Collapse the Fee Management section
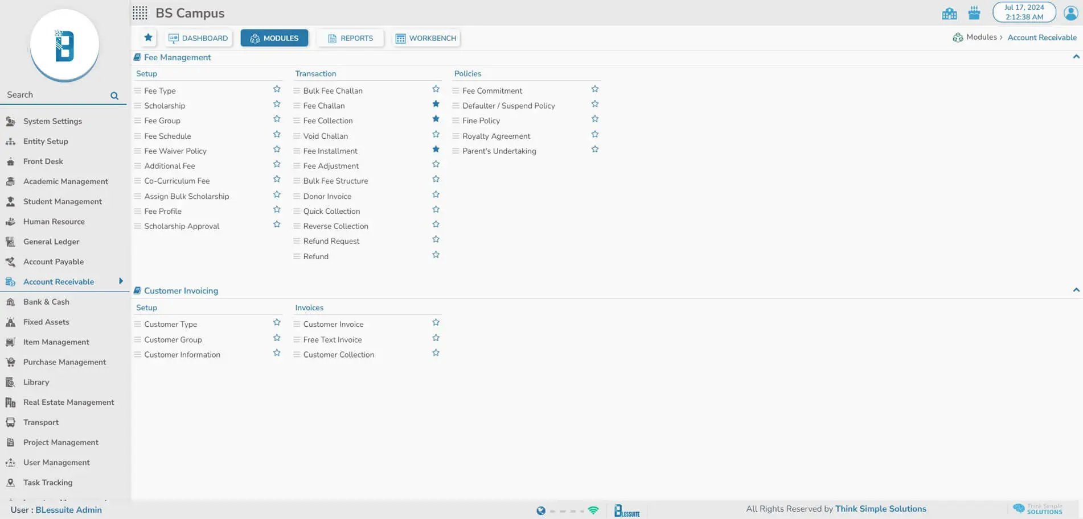Viewport: 1083px width, 519px height. point(1076,57)
